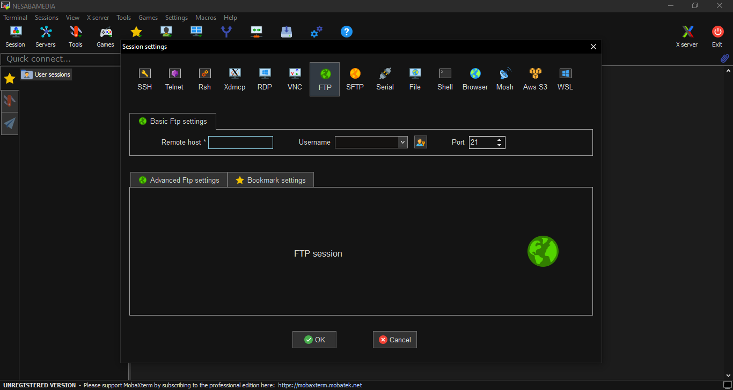Select the Serial session type icon
Screen dimensions: 733x390
(x=385, y=79)
